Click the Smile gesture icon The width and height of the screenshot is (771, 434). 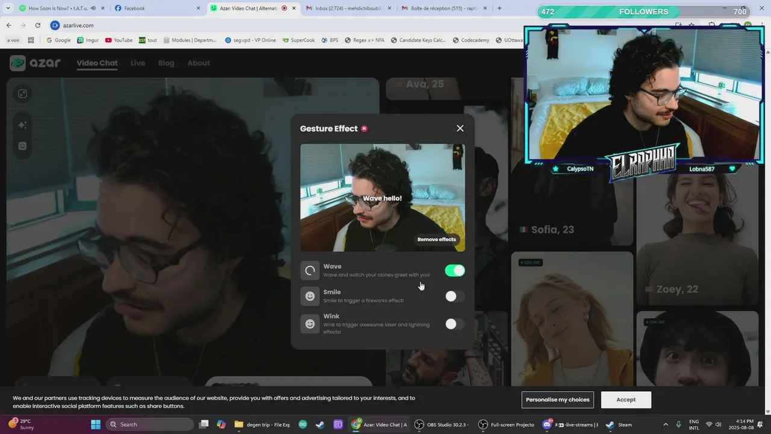310,296
